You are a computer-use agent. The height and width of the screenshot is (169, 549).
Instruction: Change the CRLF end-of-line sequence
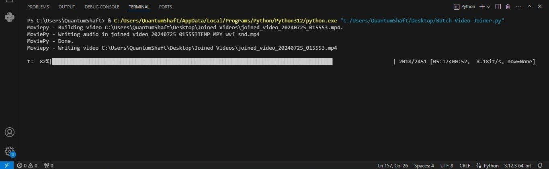(x=465, y=165)
